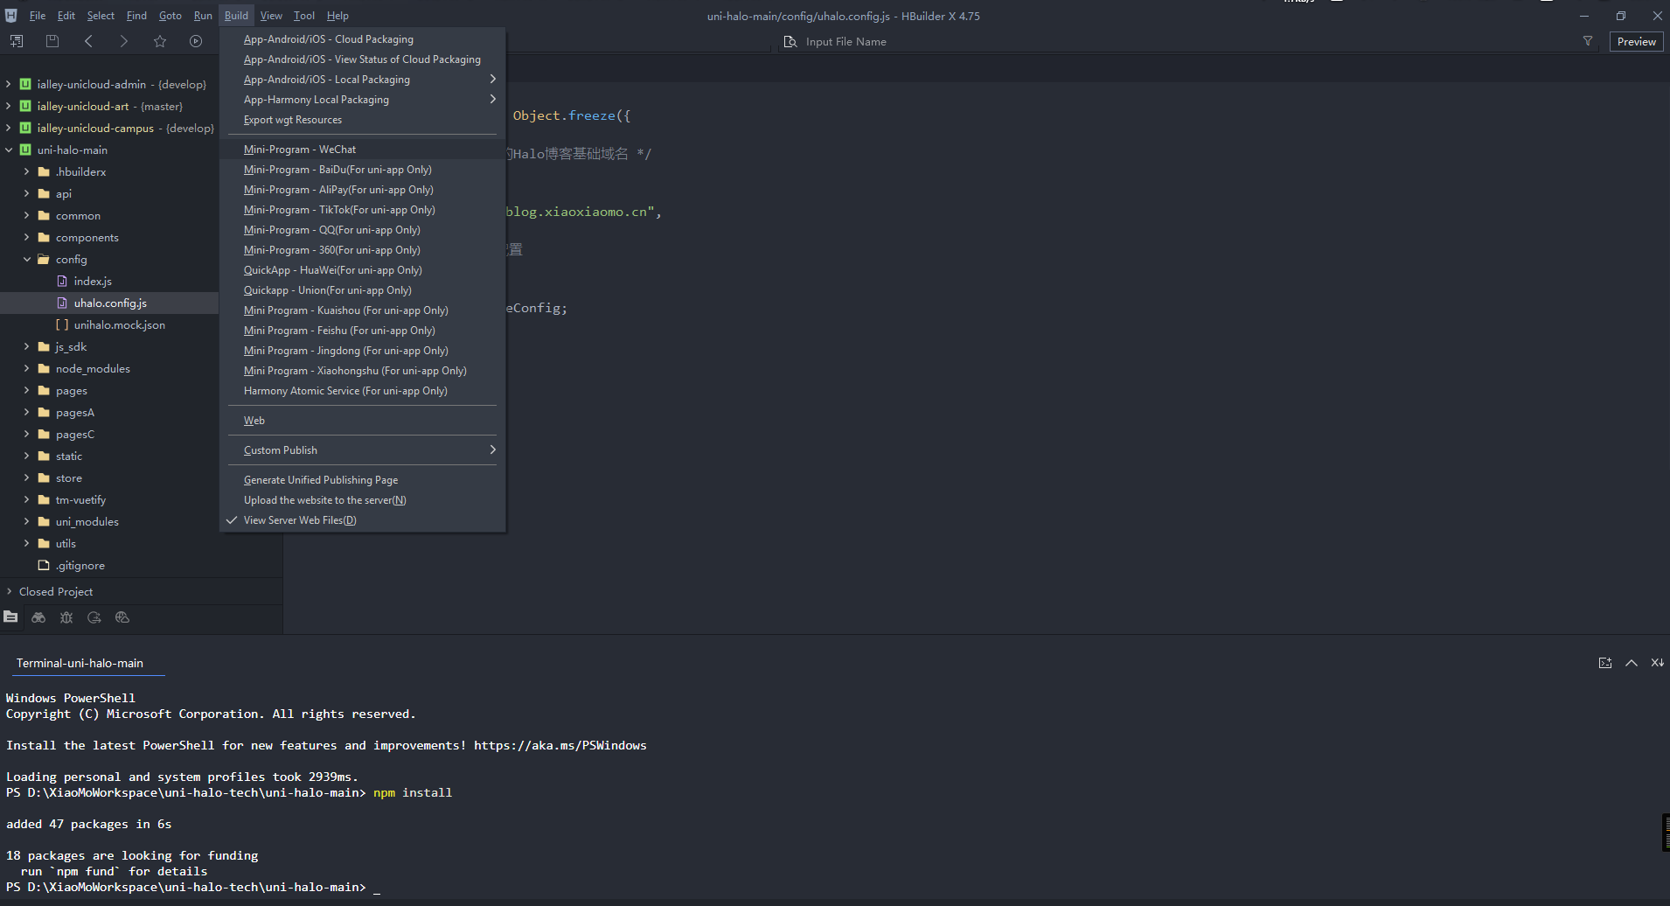Click the save file toolbar icon

pos(52,41)
